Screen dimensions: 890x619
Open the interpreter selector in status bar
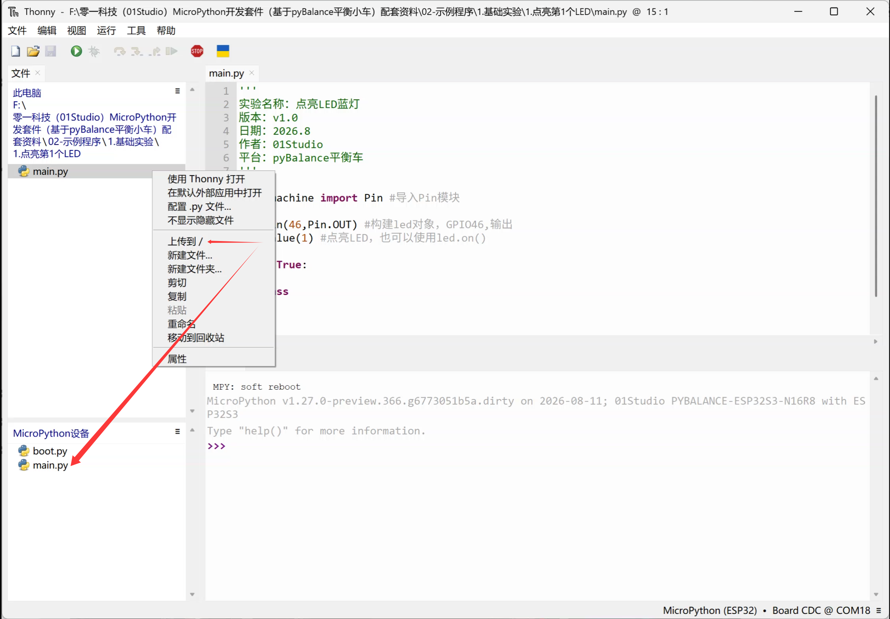766,610
